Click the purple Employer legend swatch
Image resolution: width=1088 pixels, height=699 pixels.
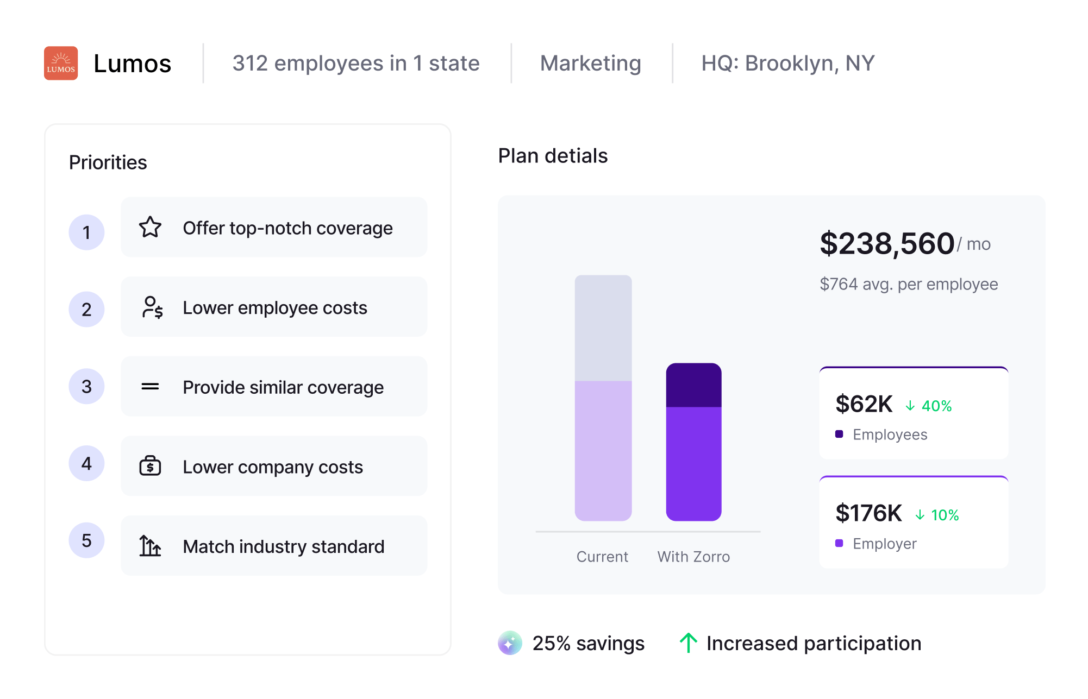click(x=839, y=543)
